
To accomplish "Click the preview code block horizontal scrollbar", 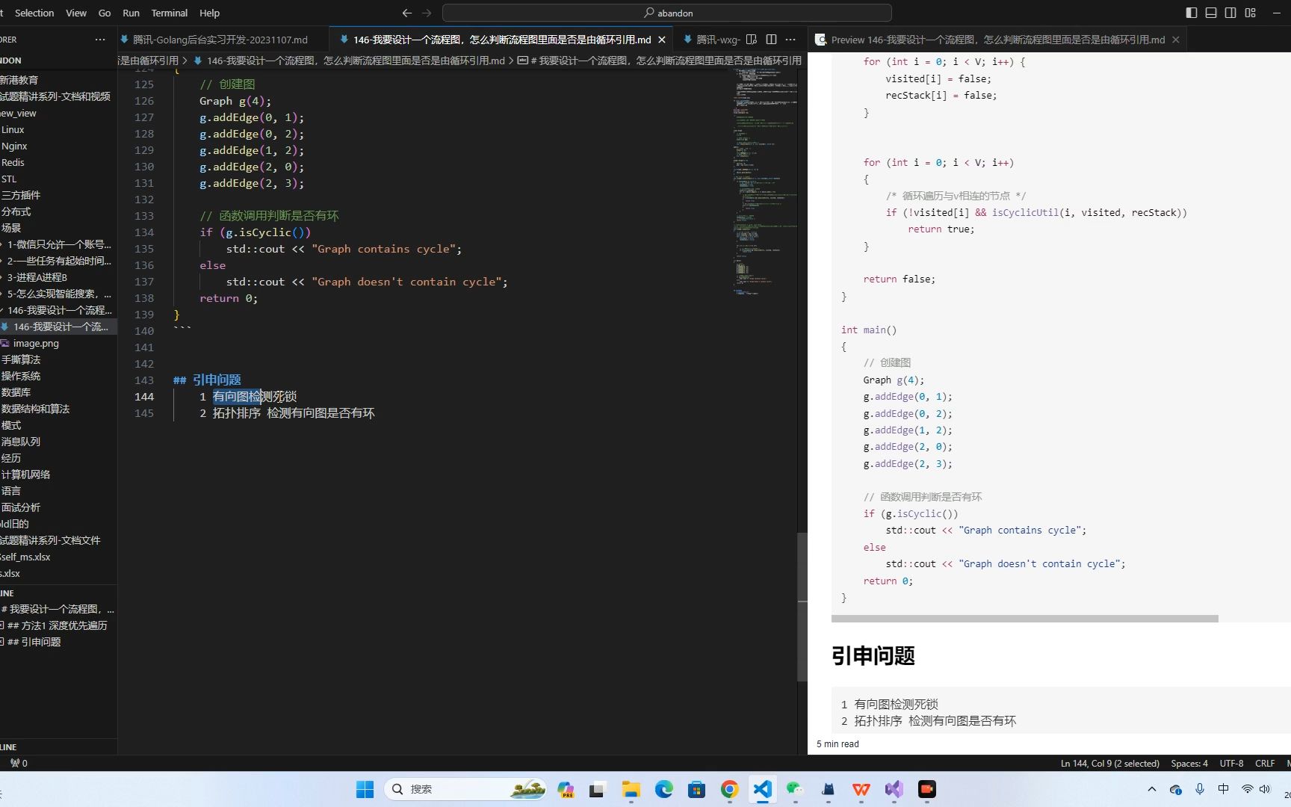I will tap(1024, 619).
